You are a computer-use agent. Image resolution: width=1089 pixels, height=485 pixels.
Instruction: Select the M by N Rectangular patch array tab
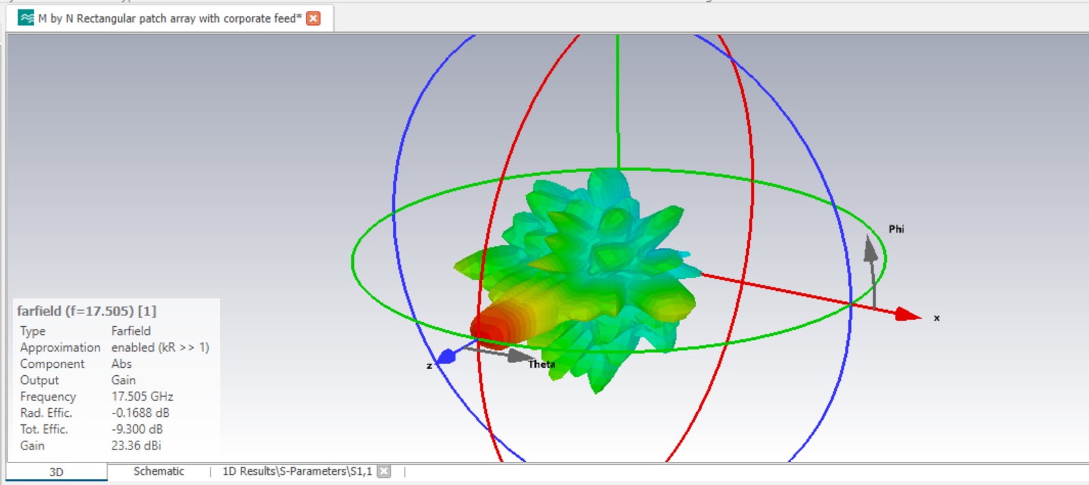(170, 18)
